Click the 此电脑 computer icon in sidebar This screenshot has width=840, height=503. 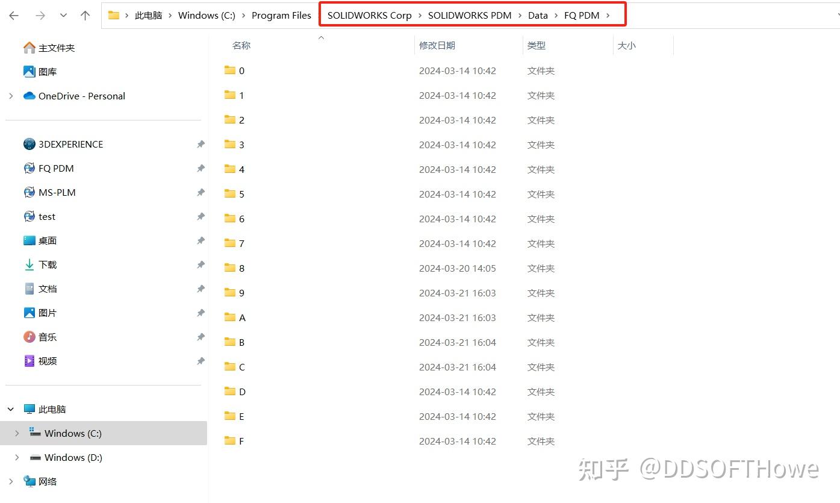click(29, 409)
